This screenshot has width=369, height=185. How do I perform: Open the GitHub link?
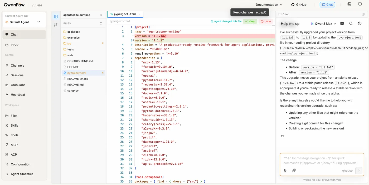(x=299, y=4)
